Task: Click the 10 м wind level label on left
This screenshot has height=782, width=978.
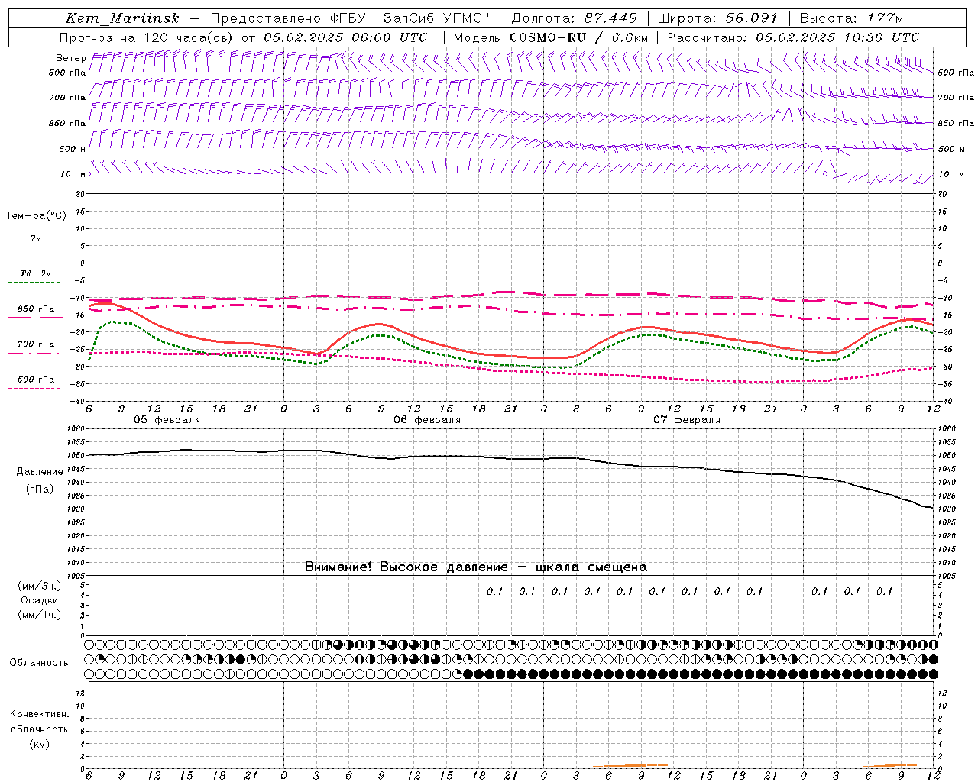Action: (73, 174)
